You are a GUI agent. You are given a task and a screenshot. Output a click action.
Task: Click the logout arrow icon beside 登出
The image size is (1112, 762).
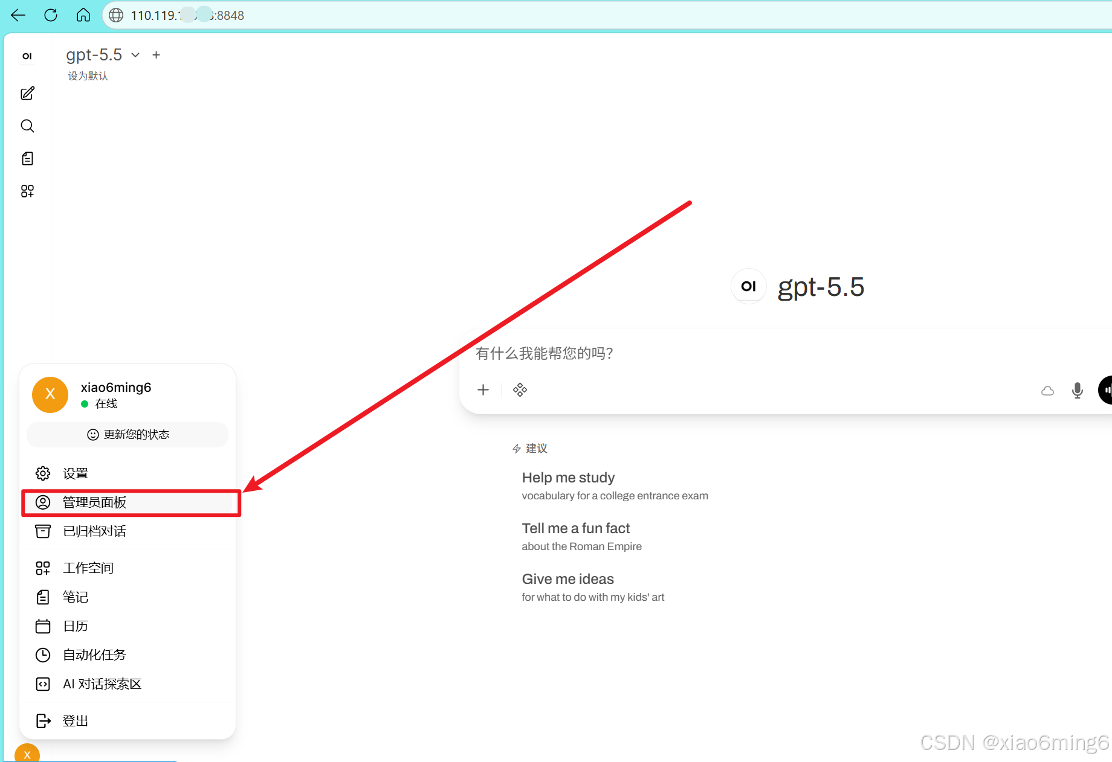[43, 720]
